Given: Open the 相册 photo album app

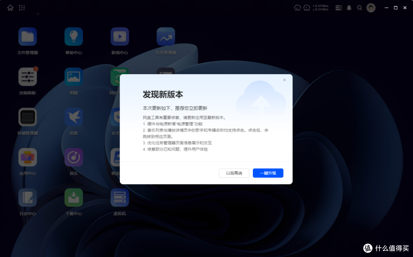Looking at the screenshot, I should [x=74, y=77].
